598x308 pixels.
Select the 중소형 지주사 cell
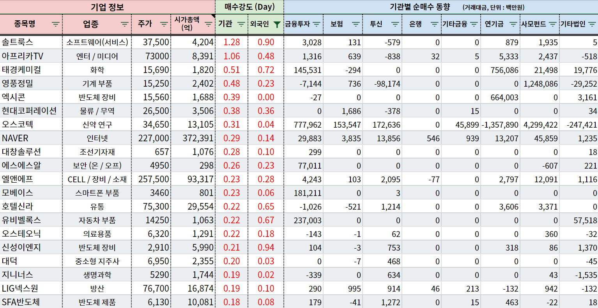click(97, 261)
